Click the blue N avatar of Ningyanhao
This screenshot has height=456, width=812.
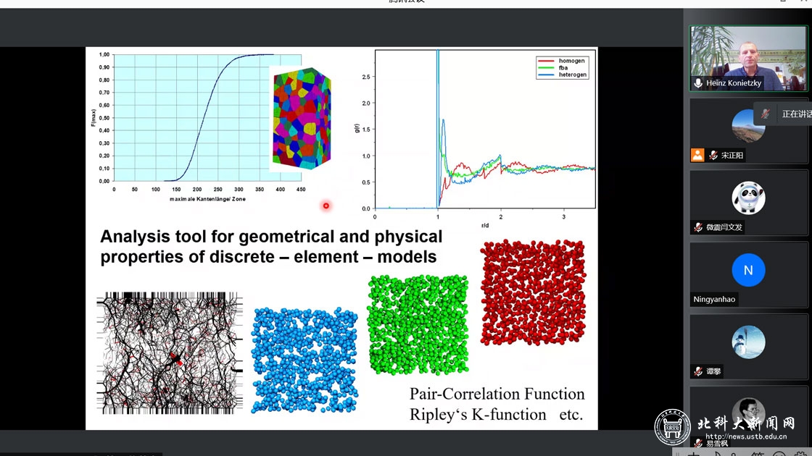tap(748, 270)
